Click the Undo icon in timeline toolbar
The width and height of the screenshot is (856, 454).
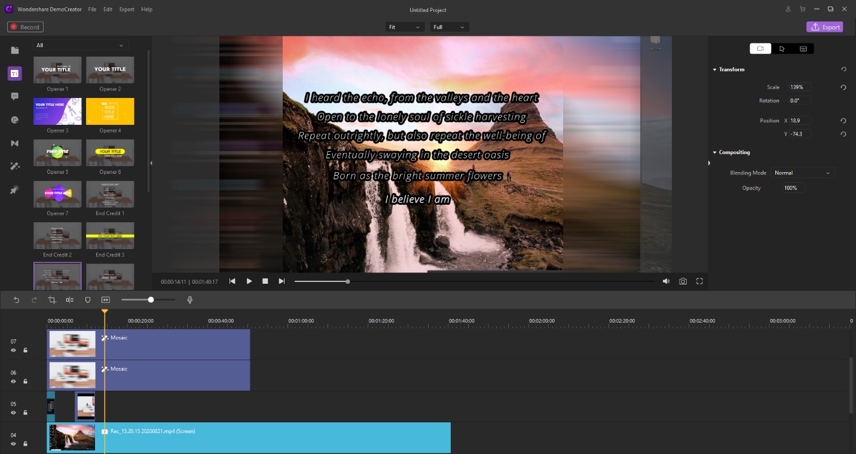[x=16, y=300]
